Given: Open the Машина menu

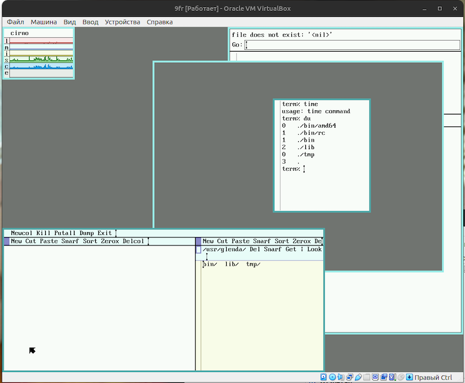Looking at the screenshot, I should 44,22.
